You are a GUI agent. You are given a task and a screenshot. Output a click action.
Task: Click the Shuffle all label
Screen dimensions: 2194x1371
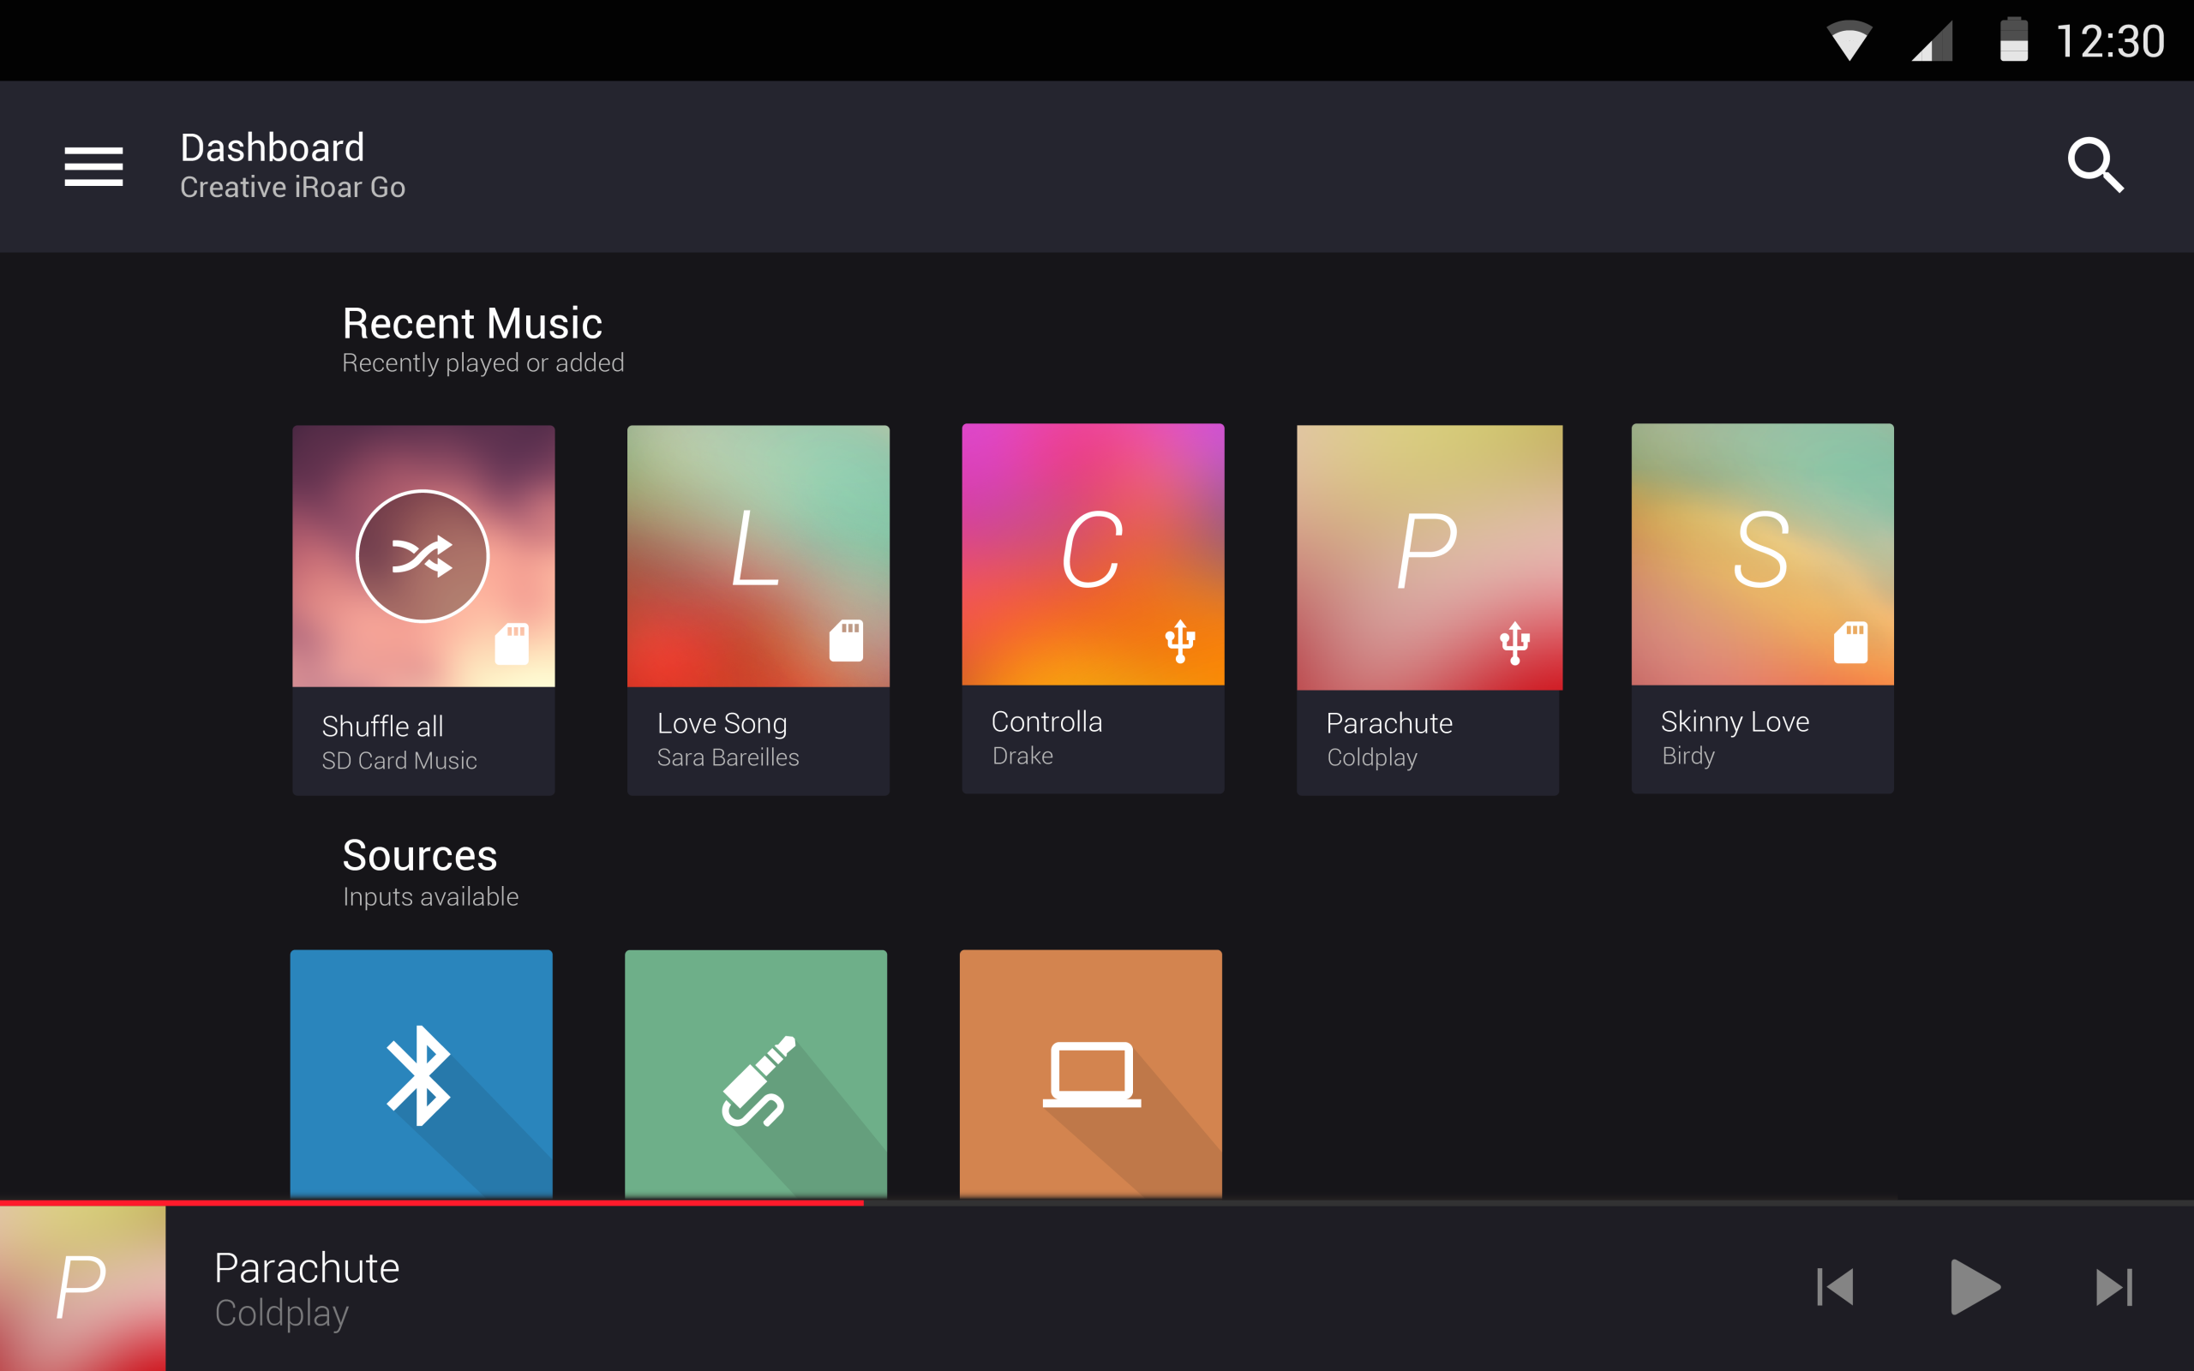(382, 727)
